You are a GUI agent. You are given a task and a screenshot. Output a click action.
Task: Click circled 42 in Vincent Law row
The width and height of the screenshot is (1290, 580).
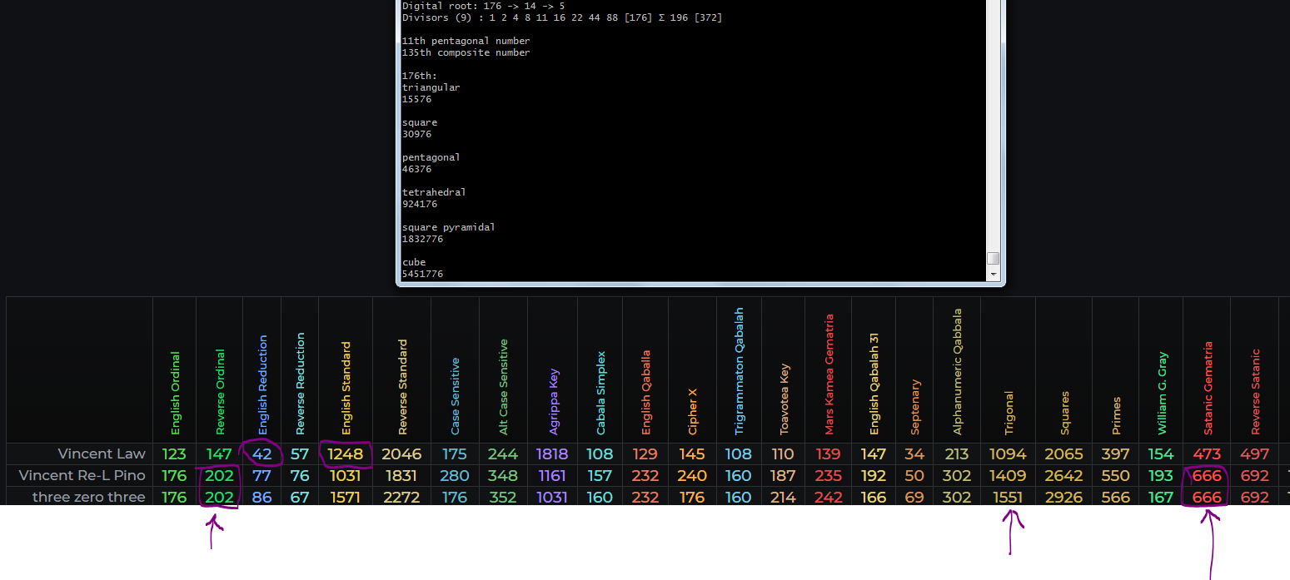[x=262, y=454]
